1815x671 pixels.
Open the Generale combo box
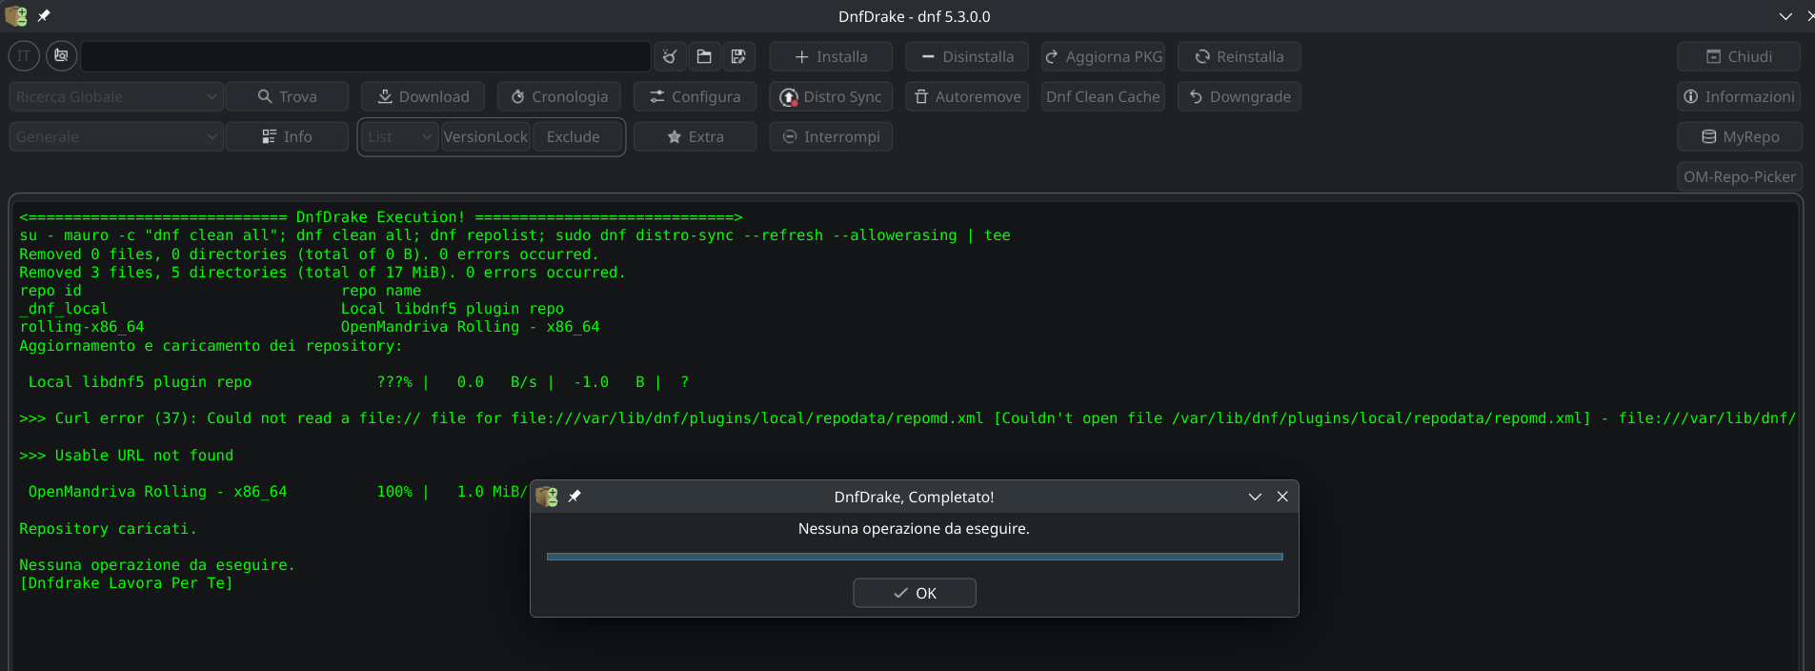(116, 136)
